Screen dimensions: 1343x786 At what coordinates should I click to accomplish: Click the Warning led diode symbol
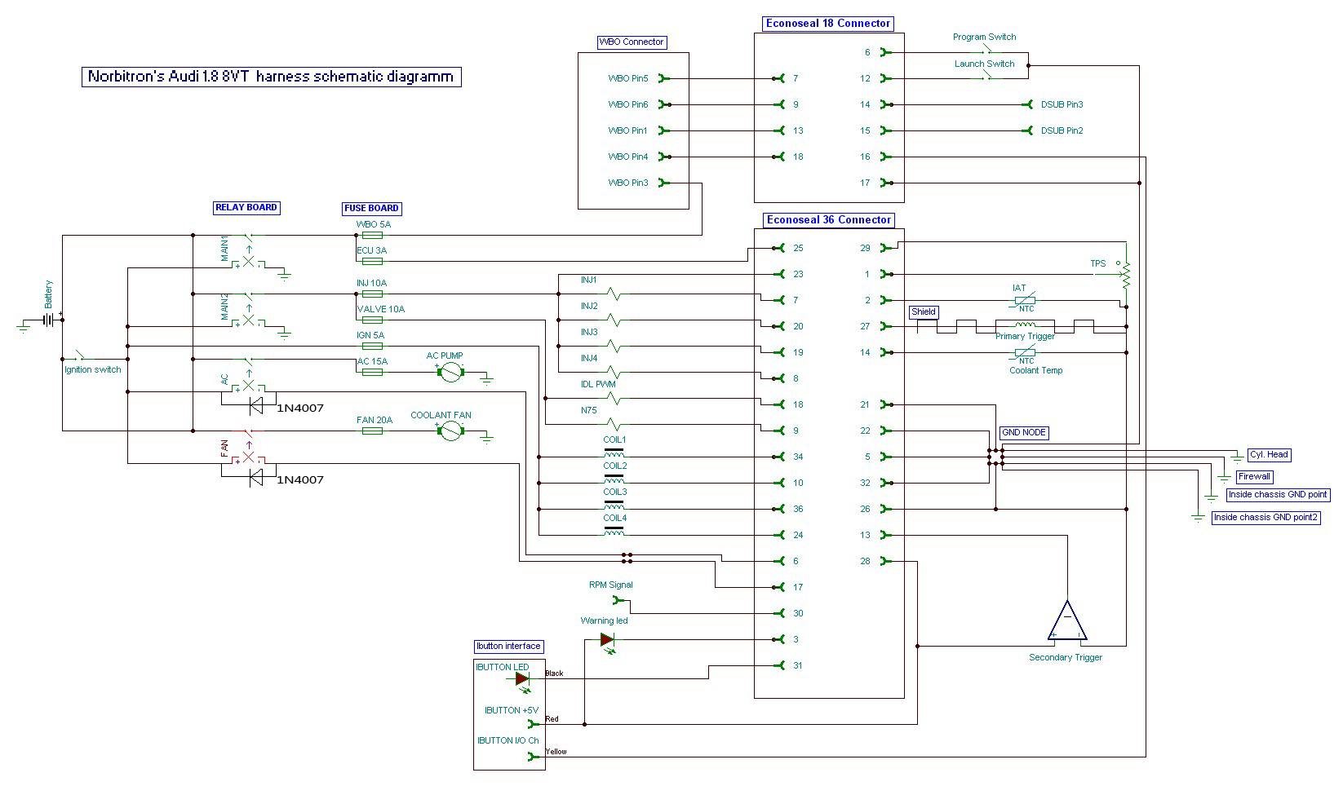point(608,640)
